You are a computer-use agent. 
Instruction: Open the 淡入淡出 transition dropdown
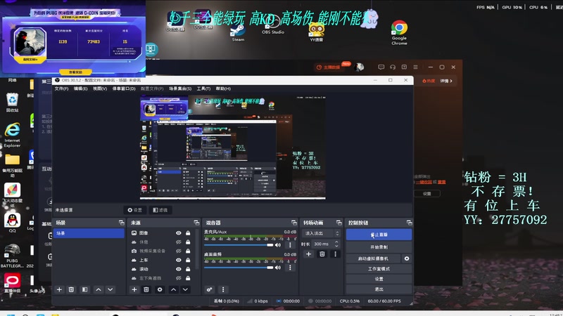click(321, 233)
